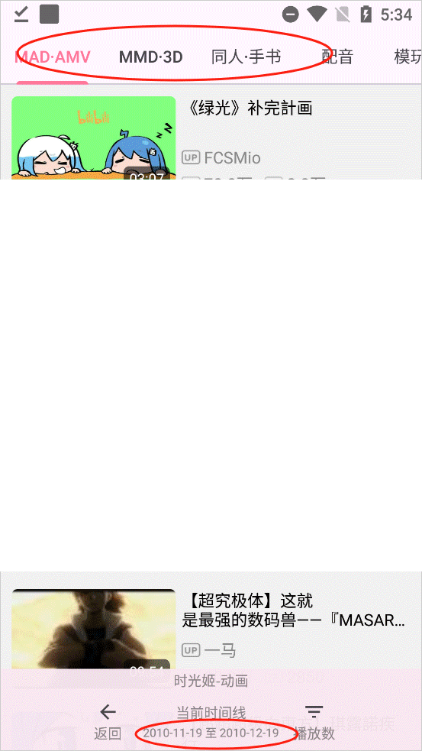Switch to the 同人·手书 tab
Screen dimensions: 422x751
246,57
